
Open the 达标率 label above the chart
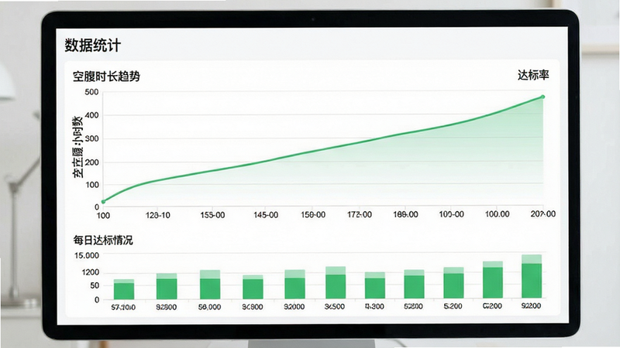(x=533, y=75)
